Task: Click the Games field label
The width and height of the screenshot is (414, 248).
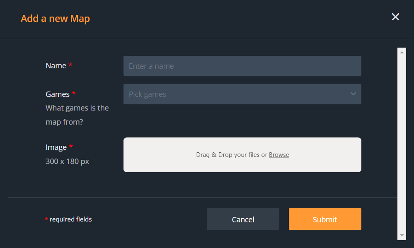Action: [58, 94]
